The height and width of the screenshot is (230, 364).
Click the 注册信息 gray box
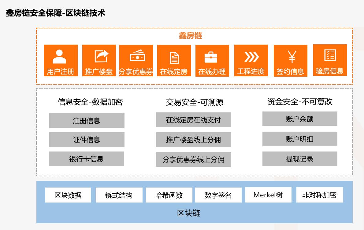pyautogui.click(x=87, y=121)
